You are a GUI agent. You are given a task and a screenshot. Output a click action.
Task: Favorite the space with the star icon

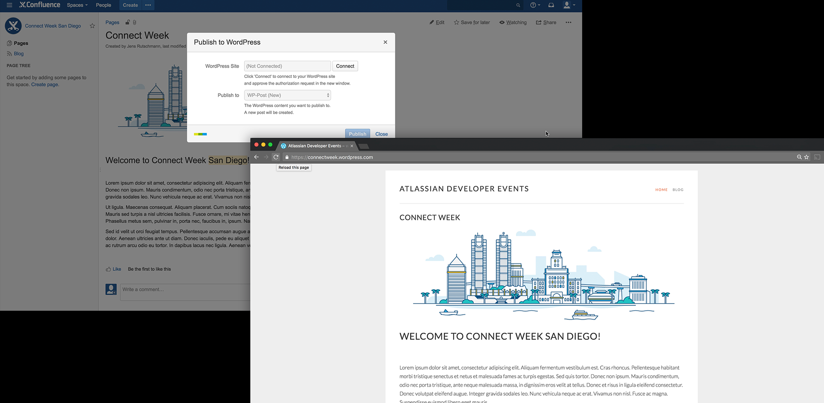(x=92, y=26)
